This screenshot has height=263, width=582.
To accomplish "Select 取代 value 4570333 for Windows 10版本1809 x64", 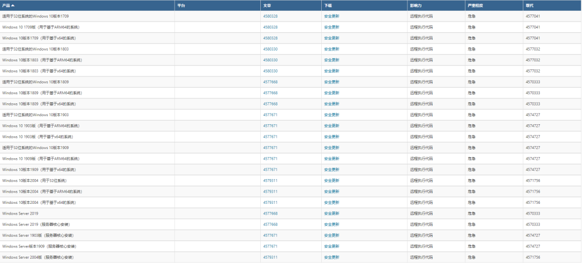I will [532, 104].
